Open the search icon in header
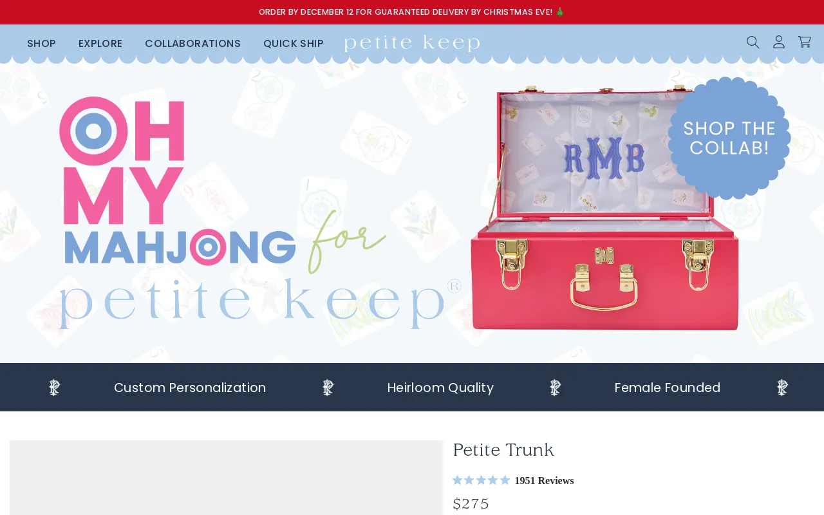 753,42
